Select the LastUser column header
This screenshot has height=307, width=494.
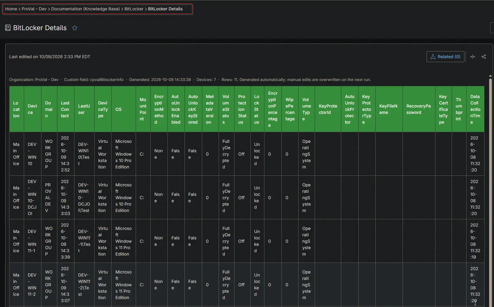84,109
